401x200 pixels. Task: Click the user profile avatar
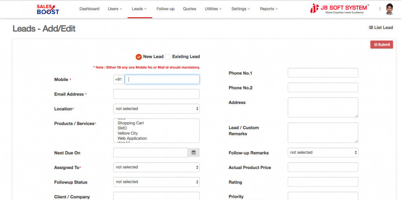coord(389,9)
